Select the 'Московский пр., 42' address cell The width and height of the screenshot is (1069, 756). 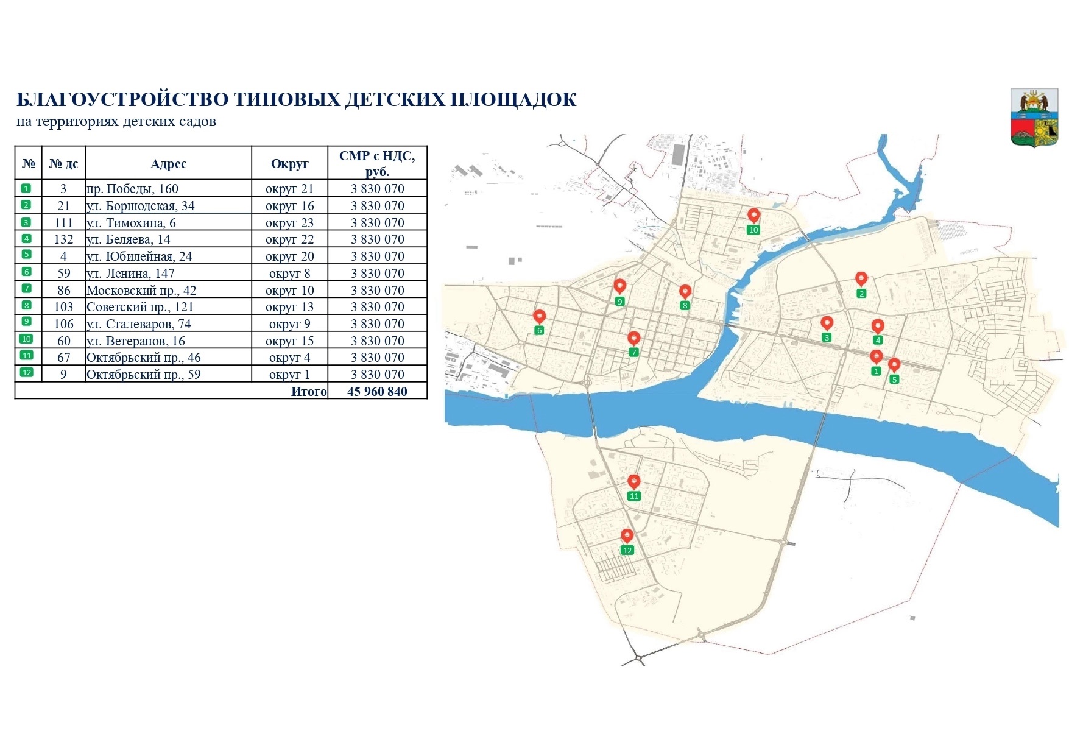coord(141,291)
